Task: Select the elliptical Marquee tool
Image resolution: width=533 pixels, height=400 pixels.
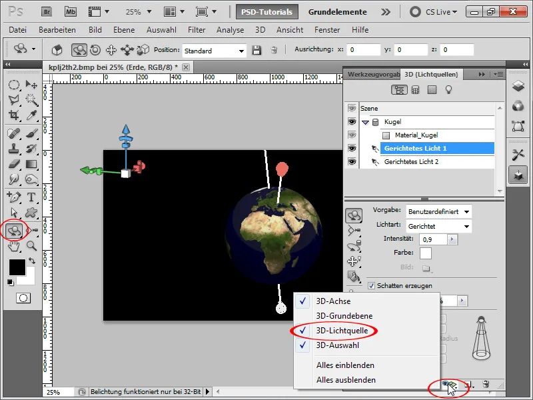Action: pos(13,85)
